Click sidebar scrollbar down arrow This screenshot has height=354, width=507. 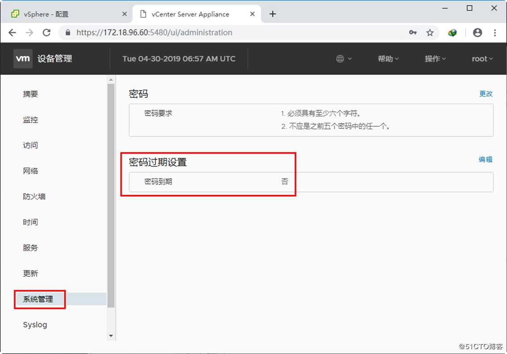(x=111, y=336)
